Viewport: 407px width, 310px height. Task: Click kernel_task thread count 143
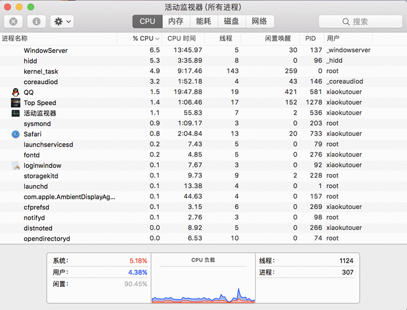point(233,71)
